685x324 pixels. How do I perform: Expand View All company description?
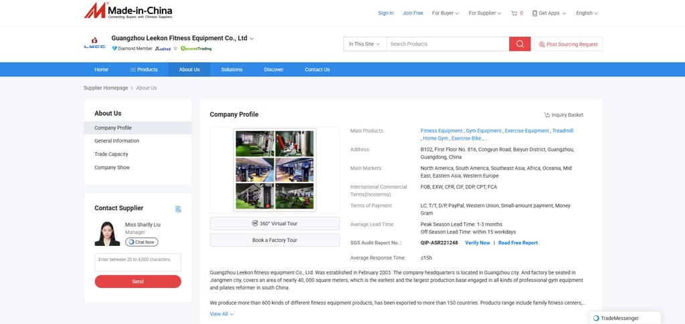pos(221,314)
